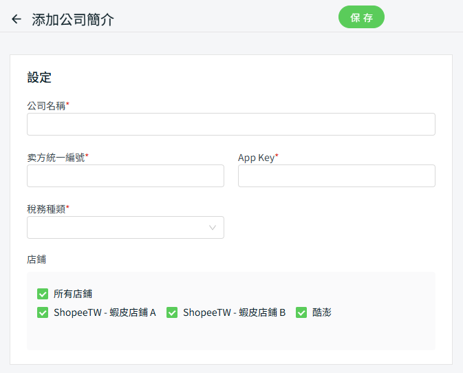The width and height of the screenshot is (463, 373).
Task: Click the ShopeeTW - 蝦皮店鋪 B label text
Action: [234, 312]
